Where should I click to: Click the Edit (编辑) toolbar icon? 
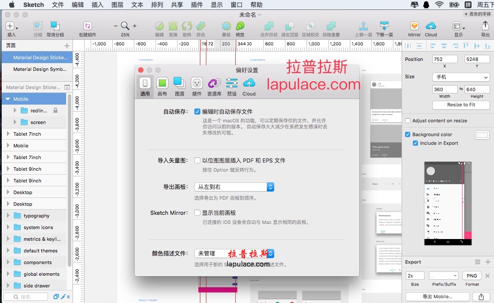(159, 26)
